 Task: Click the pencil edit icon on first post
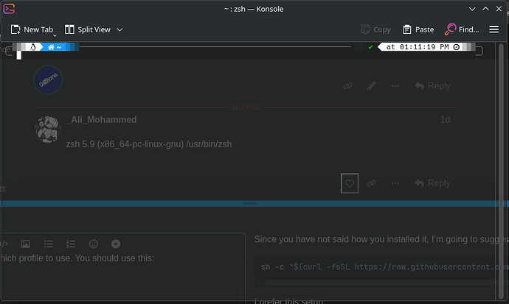(371, 86)
